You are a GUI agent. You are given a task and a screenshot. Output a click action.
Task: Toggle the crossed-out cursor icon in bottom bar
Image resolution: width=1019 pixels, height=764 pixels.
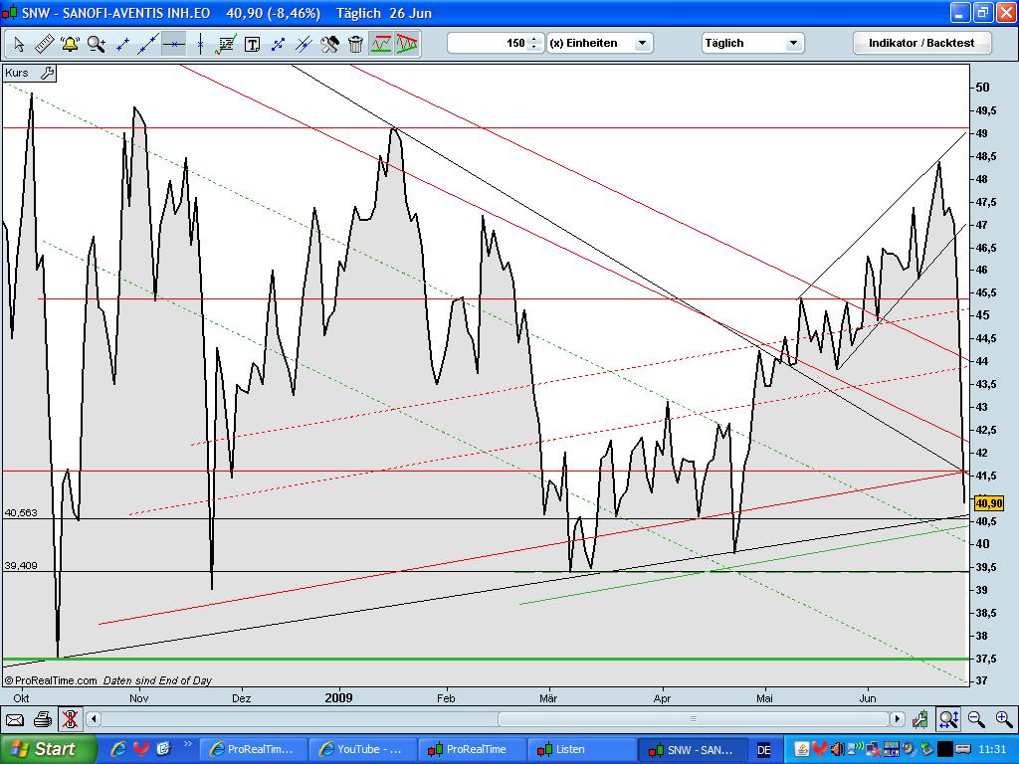(70, 719)
